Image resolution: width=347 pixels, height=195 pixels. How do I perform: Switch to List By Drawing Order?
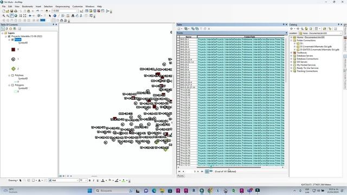click(x=3, y=29)
